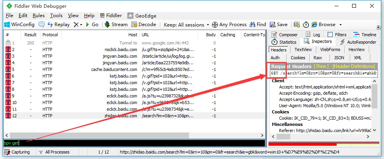Screen dimensions: 384x159
Task: Expand the toolbar overflow arrow
Action: click(379, 27)
